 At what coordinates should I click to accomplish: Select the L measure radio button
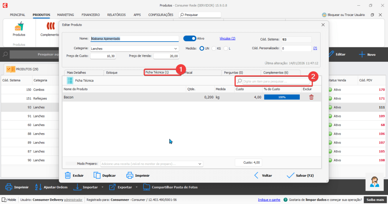point(226,48)
